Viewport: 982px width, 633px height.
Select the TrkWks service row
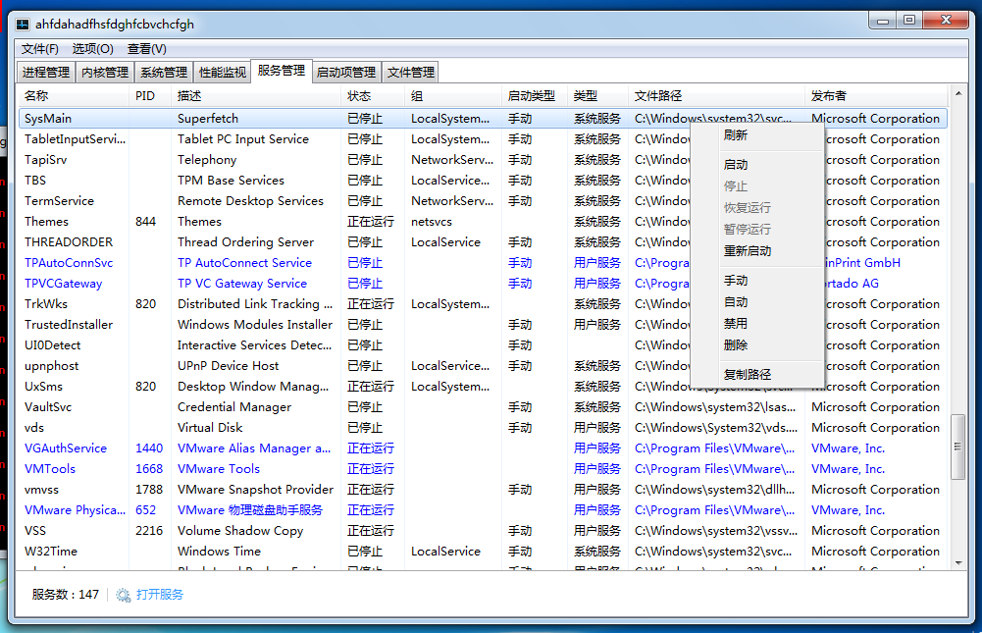tap(483, 304)
